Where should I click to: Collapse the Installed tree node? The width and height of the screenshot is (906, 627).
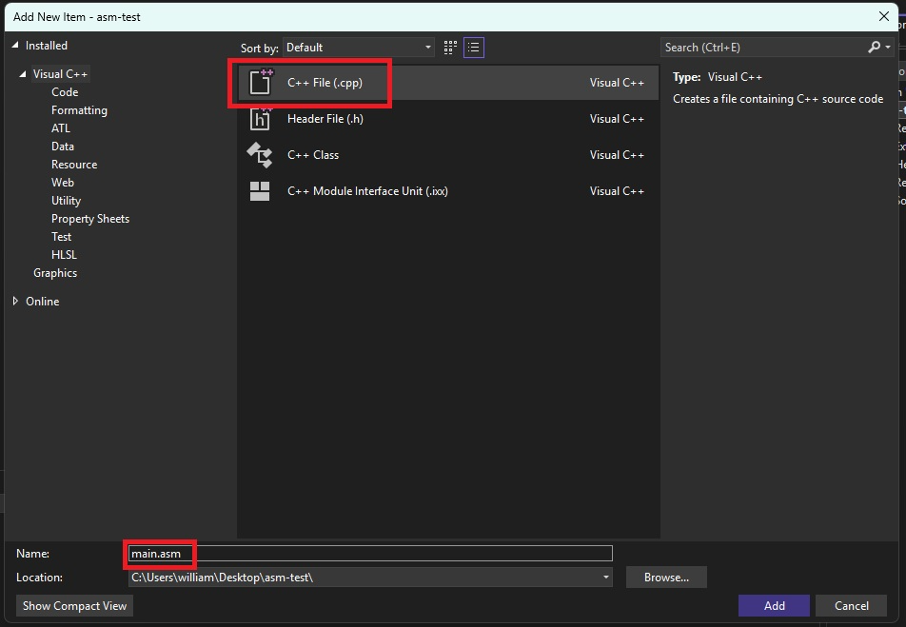point(15,45)
